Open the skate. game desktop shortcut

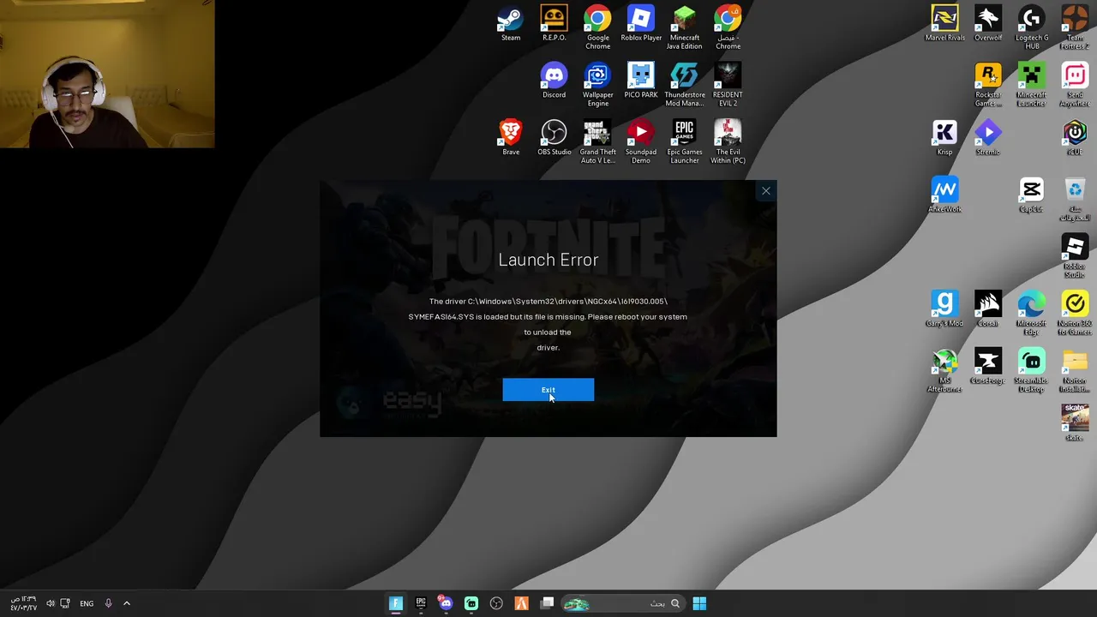[x=1075, y=423]
